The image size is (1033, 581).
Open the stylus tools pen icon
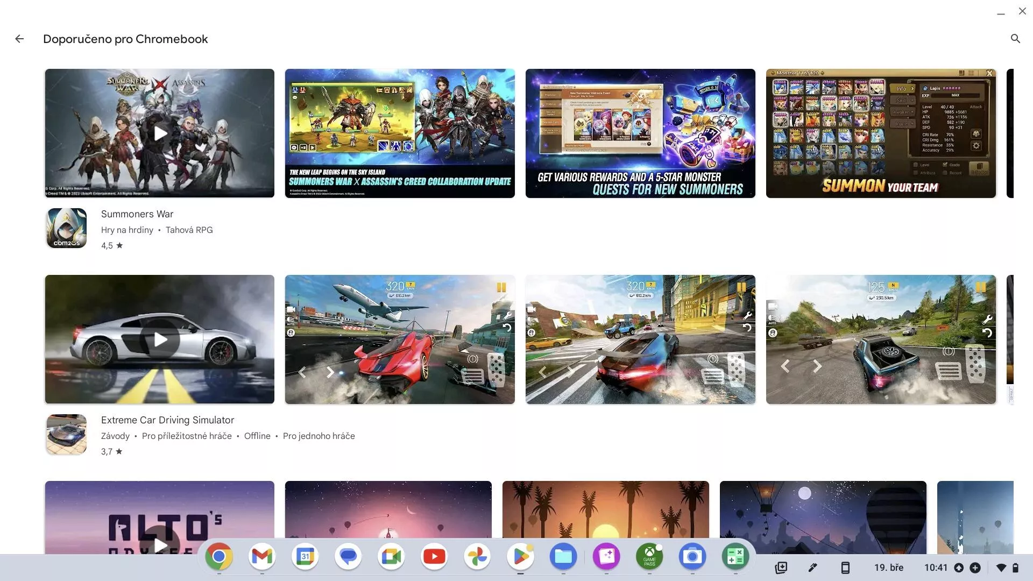coord(812,568)
